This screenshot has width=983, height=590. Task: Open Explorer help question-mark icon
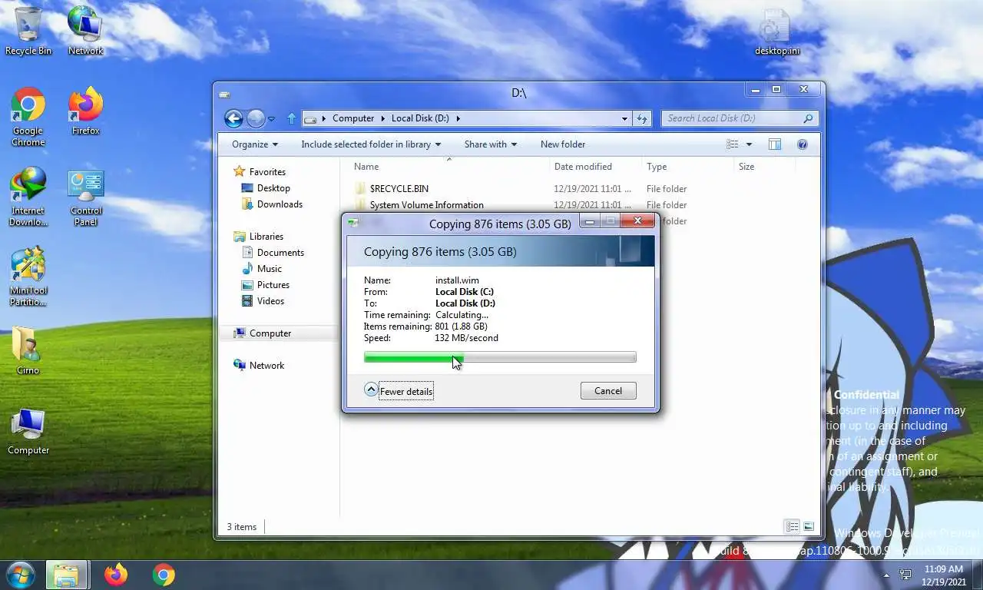(803, 144)
